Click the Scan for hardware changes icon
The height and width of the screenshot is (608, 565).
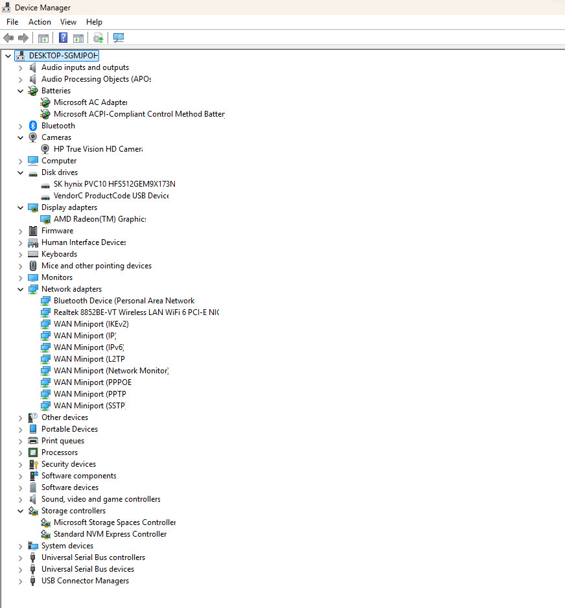point(118,38)
